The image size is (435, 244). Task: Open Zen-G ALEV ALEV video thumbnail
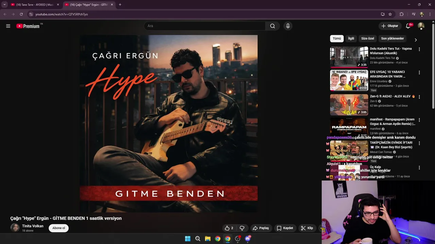click(349, 105)
